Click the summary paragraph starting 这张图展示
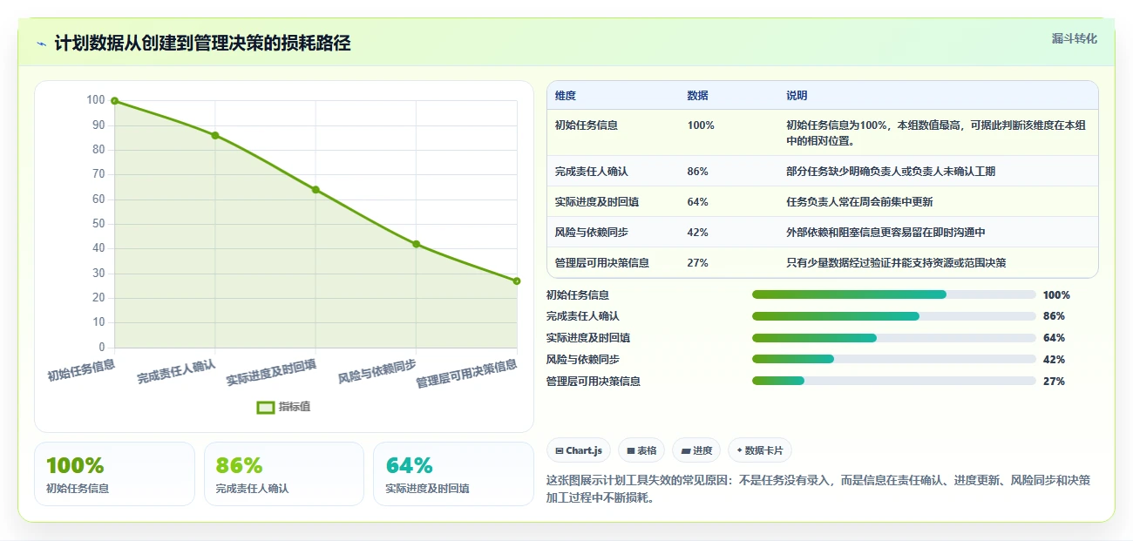Screen dimensions: 1133x541 [x=818, y=489]
